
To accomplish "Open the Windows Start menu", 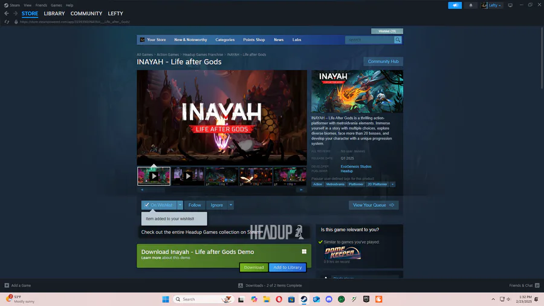I will point(166,299).
